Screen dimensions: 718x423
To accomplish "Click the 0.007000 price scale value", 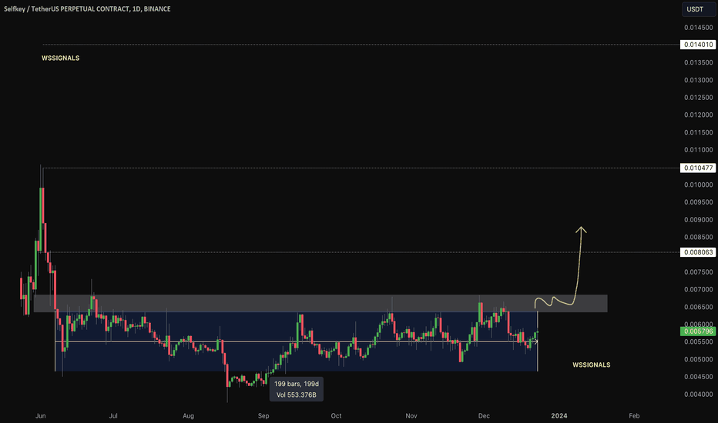I will [x=698, y=289].
